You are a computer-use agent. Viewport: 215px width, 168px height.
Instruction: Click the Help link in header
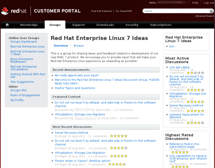[x=195, y=3]
